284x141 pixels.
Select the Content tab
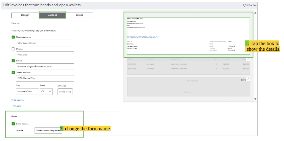point(52,15)
